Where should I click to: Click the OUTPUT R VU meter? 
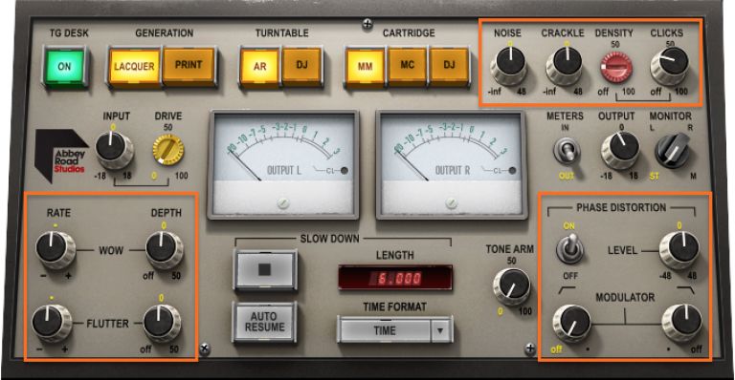(451, 165)
